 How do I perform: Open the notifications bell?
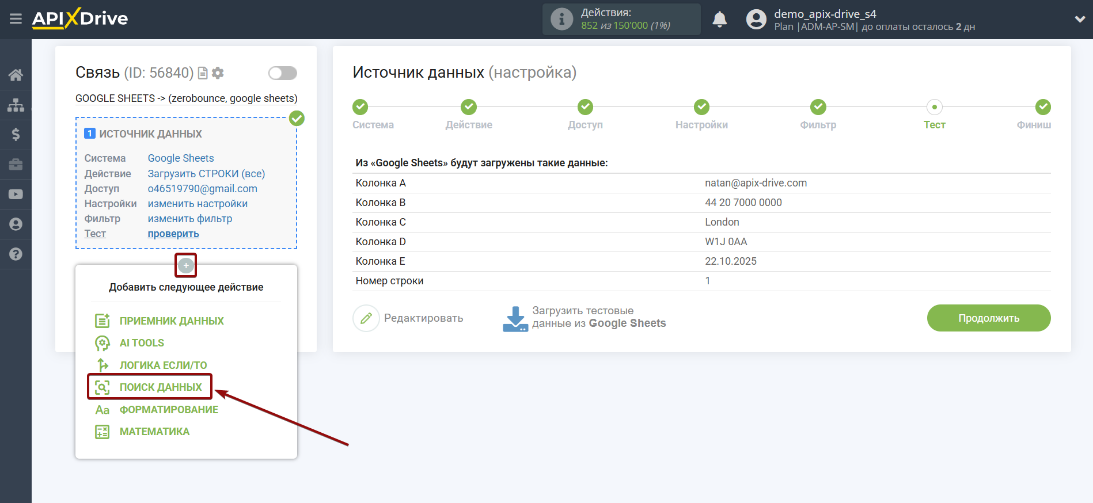[x=719, y=20]
